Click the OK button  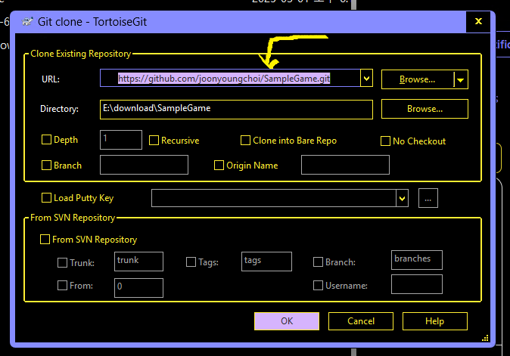point(287,321)
